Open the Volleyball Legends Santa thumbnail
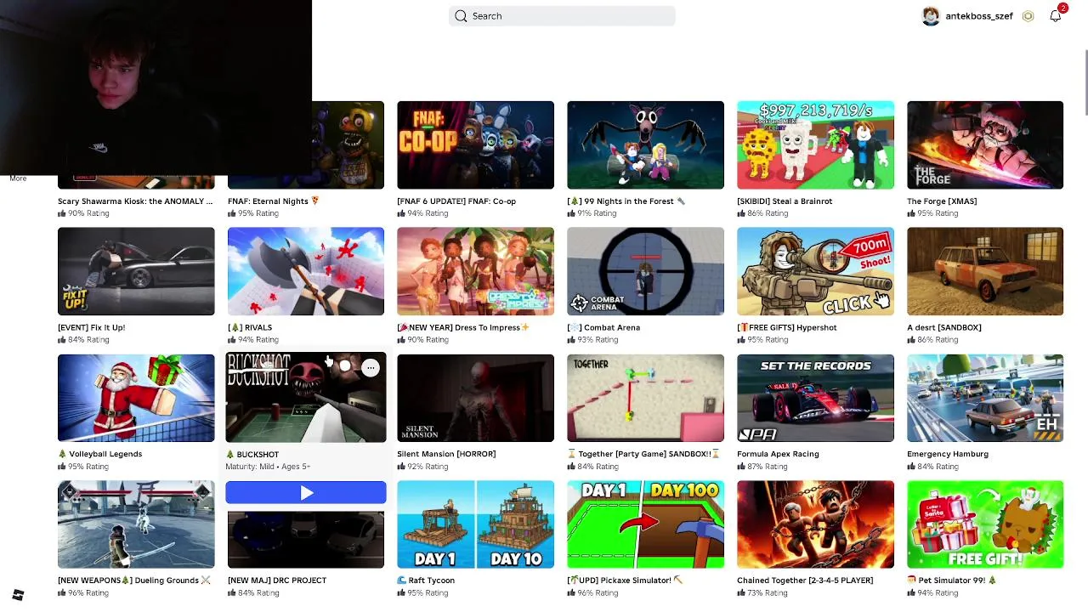 pos(136,398)
